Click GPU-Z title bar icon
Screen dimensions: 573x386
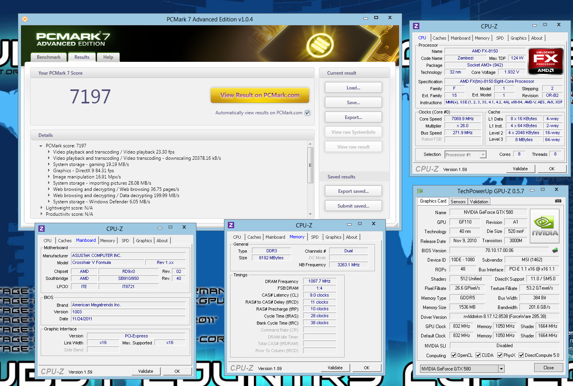pyautogui.click(x=420, y=191)
